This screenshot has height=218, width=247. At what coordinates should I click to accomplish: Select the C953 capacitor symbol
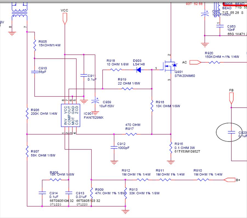point(220,26)
